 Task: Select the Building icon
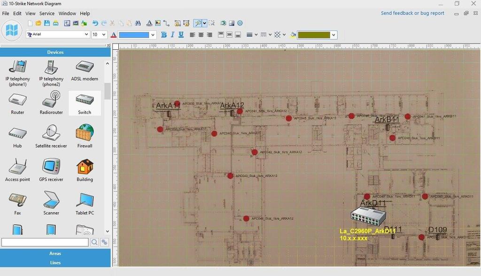(85, 170)
